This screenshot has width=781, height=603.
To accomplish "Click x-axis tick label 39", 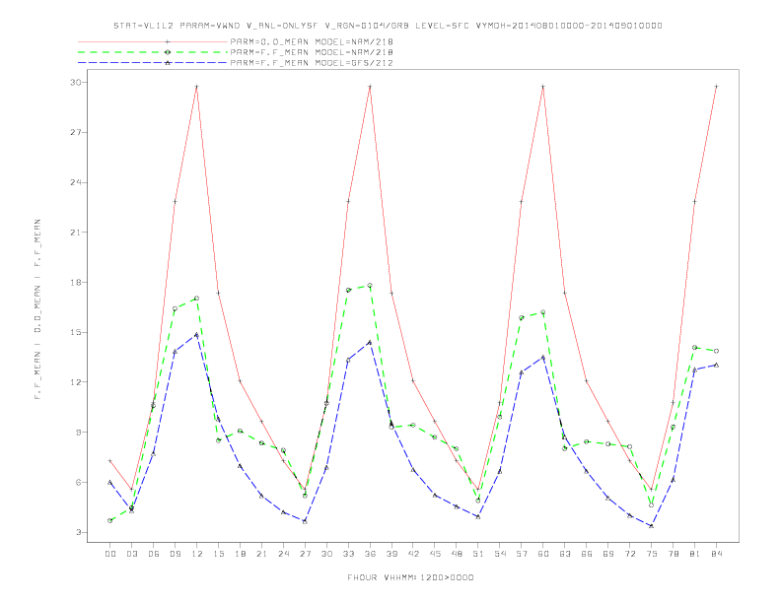I will coord(391,554).
